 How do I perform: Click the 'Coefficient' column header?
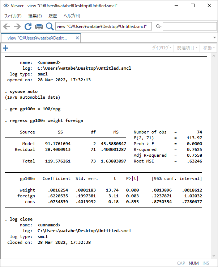(56, 178)
